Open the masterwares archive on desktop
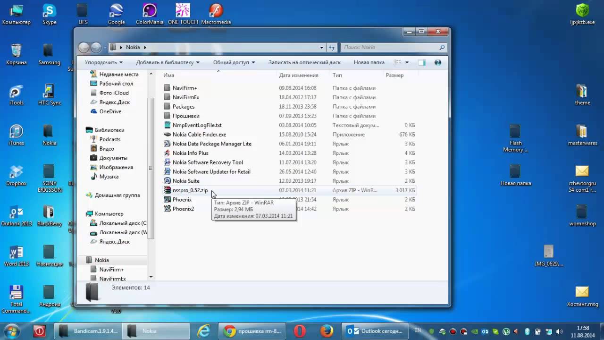Viewport: 604px width, 340px height. tap(582, 135)
